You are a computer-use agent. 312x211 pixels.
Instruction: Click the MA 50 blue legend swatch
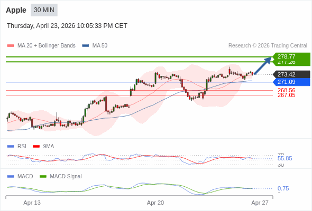tap(86, 46)
